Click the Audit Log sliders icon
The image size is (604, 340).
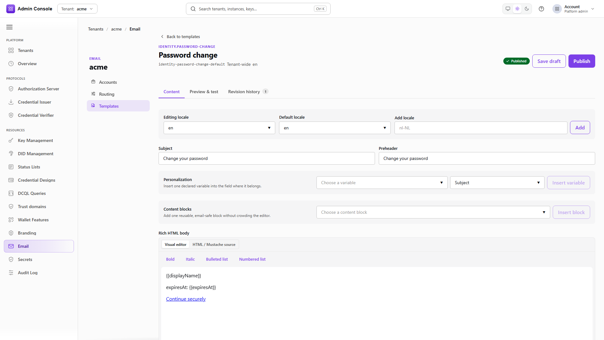point(11,273)
